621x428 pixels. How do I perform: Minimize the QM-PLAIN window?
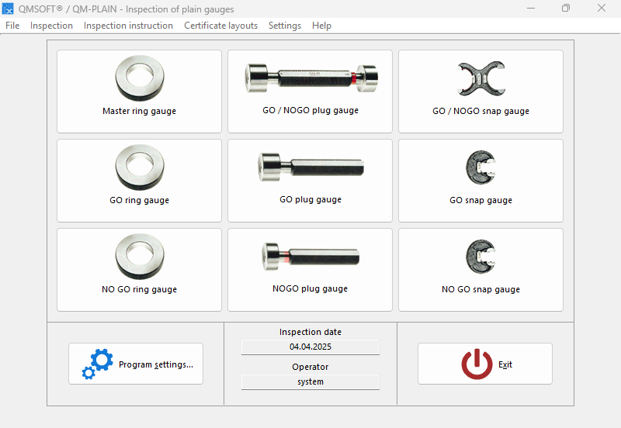(531, 8)
